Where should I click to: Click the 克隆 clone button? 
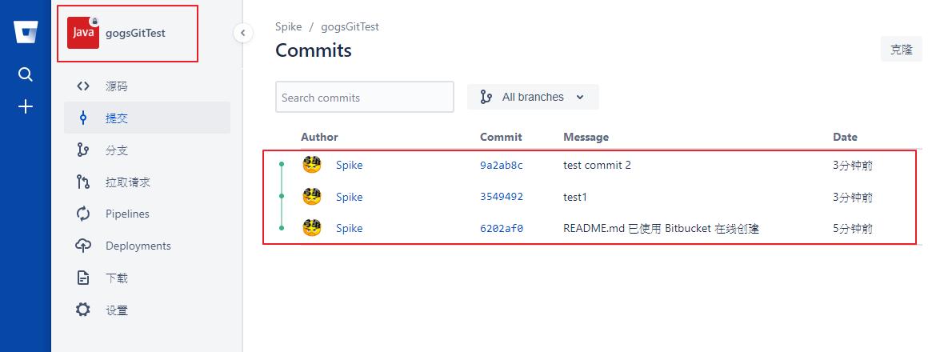pyautogui.click(x=902, y=49)
